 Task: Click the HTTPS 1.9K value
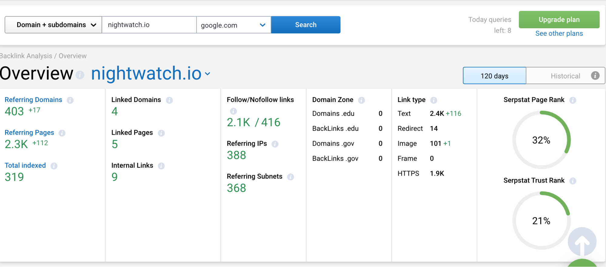[437, 173]
